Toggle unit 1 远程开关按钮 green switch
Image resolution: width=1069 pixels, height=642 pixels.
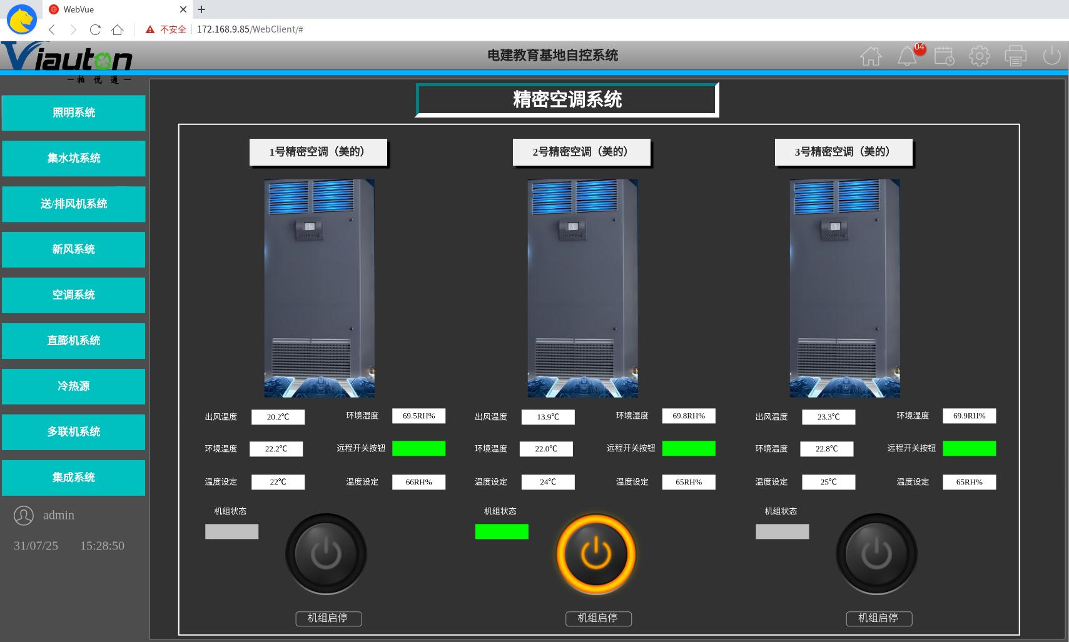(x=419, y=448)
